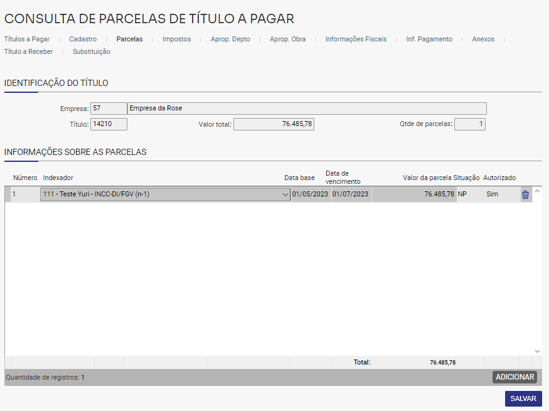Go to the Impostos tab
The width and height of the screenshot is (549, 411).
[x=176, y=39]
